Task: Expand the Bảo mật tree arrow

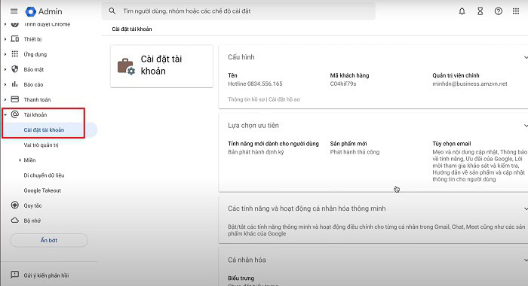Action: click(x=5, y=69)
